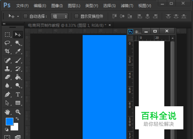This screenshot has width=193, height=139.
Task: Change the screen mode
Action: tap(18, 137)
